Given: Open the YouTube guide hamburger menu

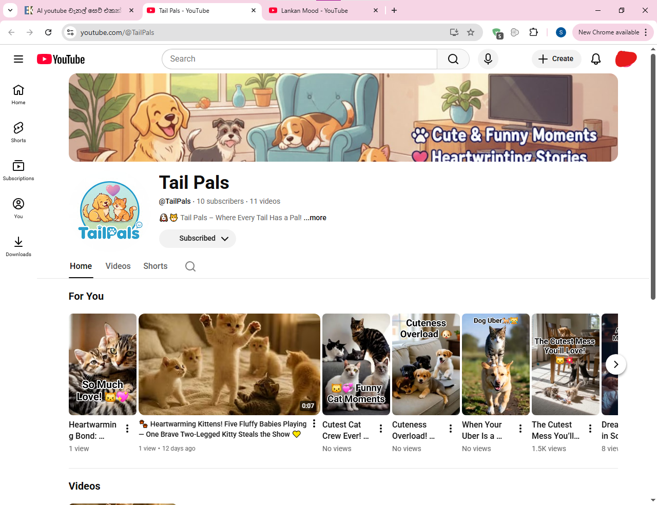Looking at the screenshot, I should click(x=18, y=59).
